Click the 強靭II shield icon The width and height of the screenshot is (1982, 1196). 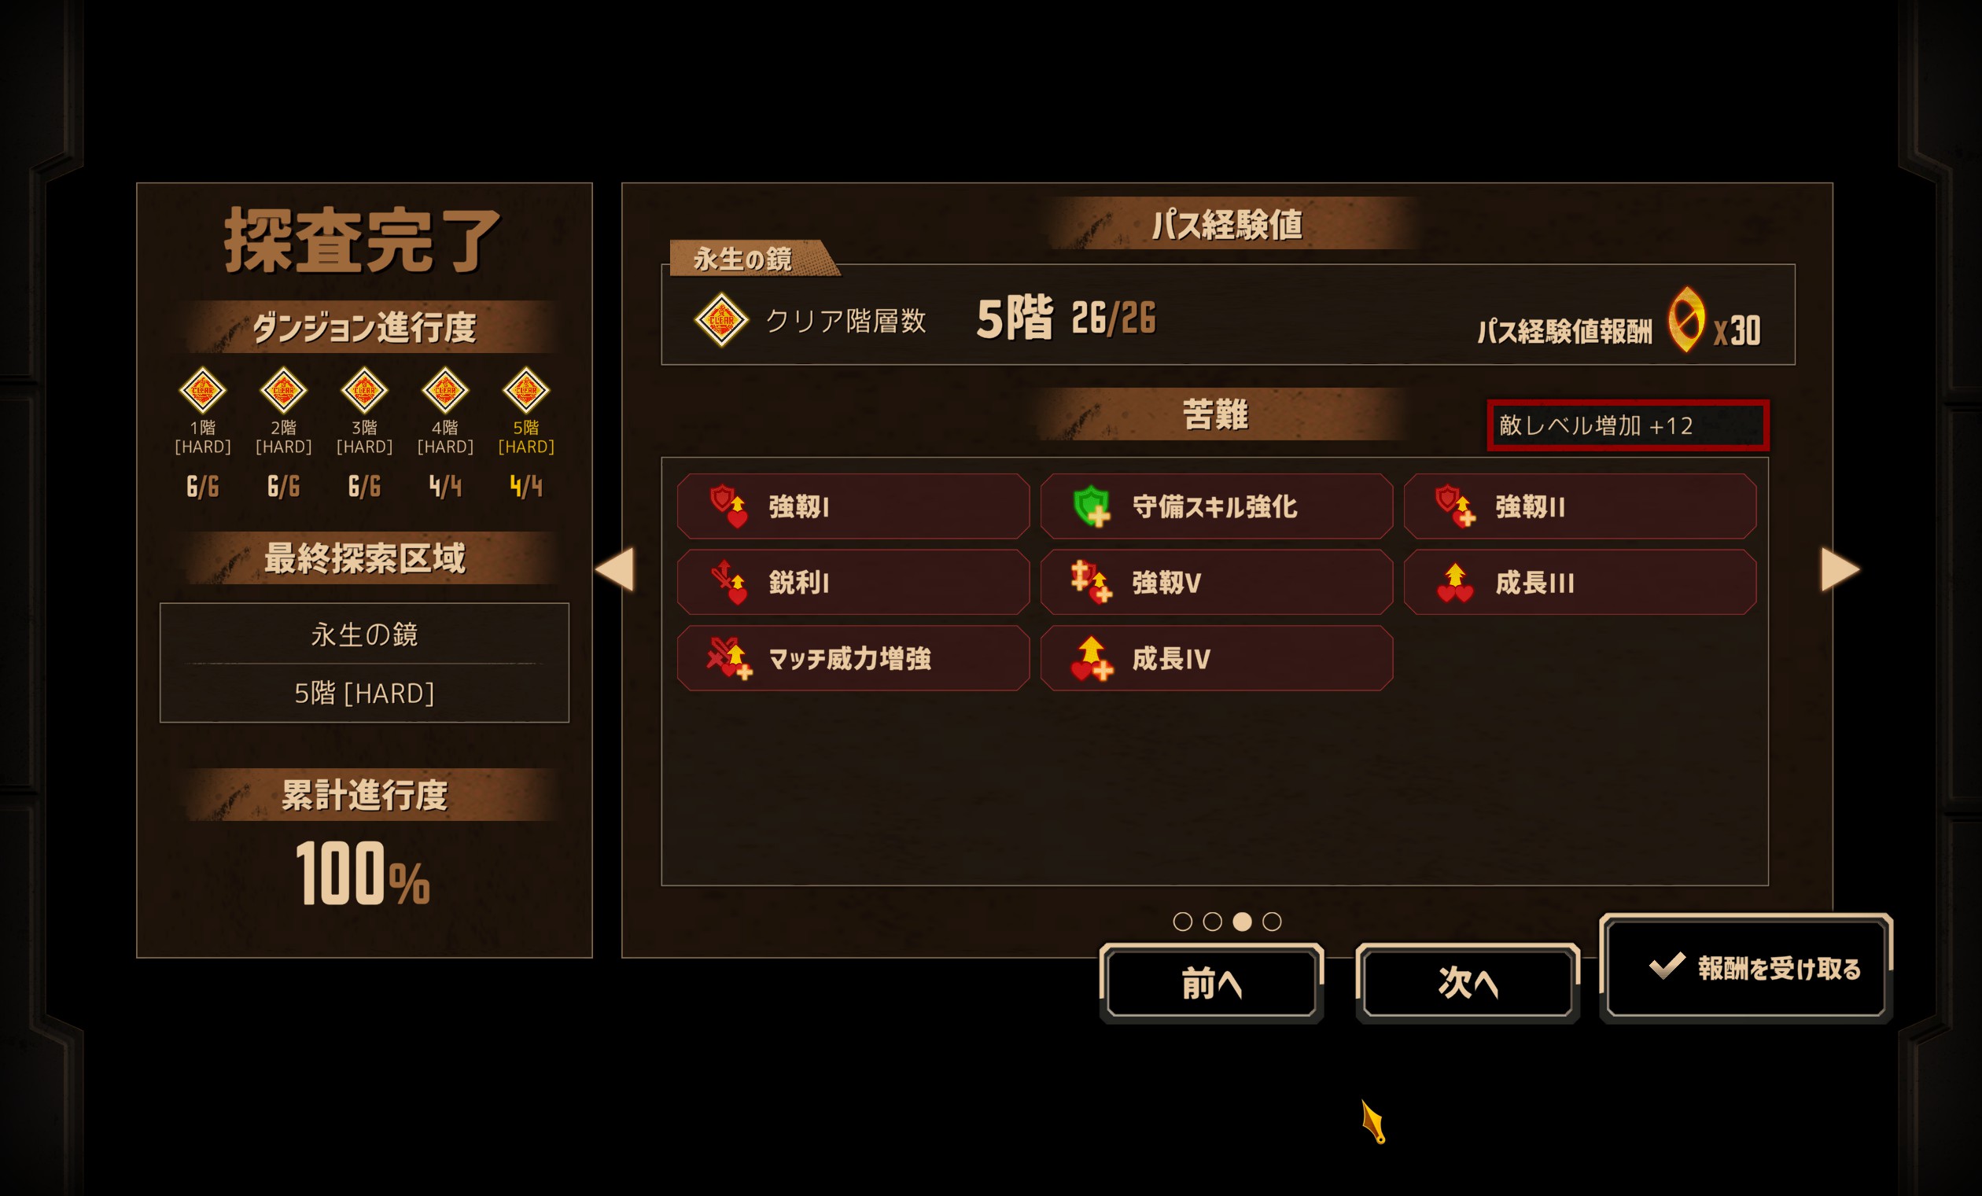(1455, 506)
